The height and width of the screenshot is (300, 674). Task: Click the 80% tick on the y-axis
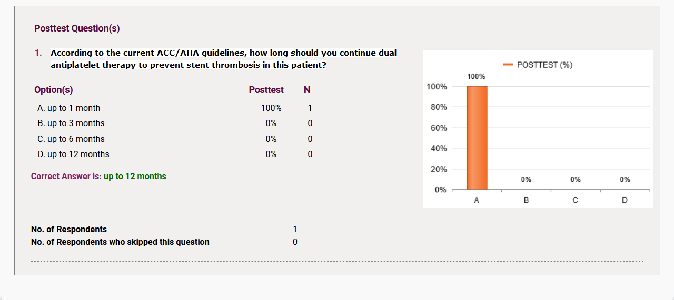(x=439, y=107)
